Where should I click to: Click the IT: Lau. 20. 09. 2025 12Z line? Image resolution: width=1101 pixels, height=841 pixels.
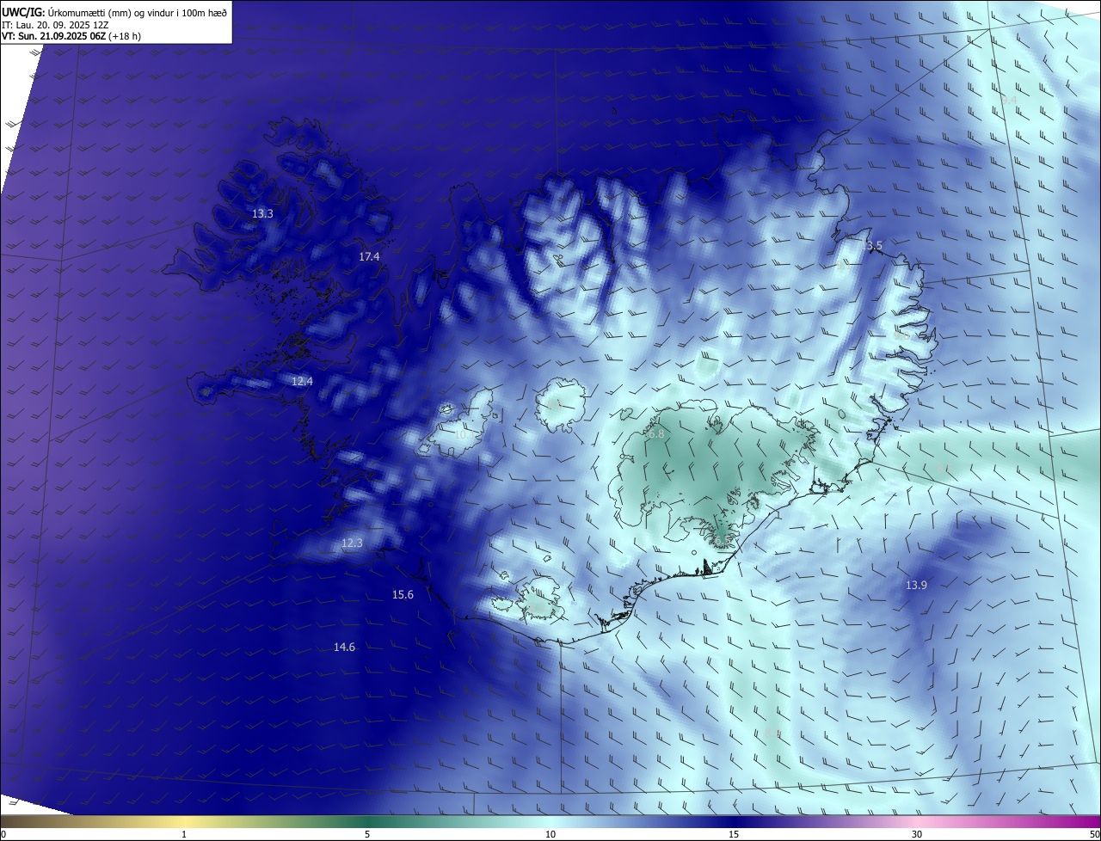pyautogui.click(x=54, y=25)
